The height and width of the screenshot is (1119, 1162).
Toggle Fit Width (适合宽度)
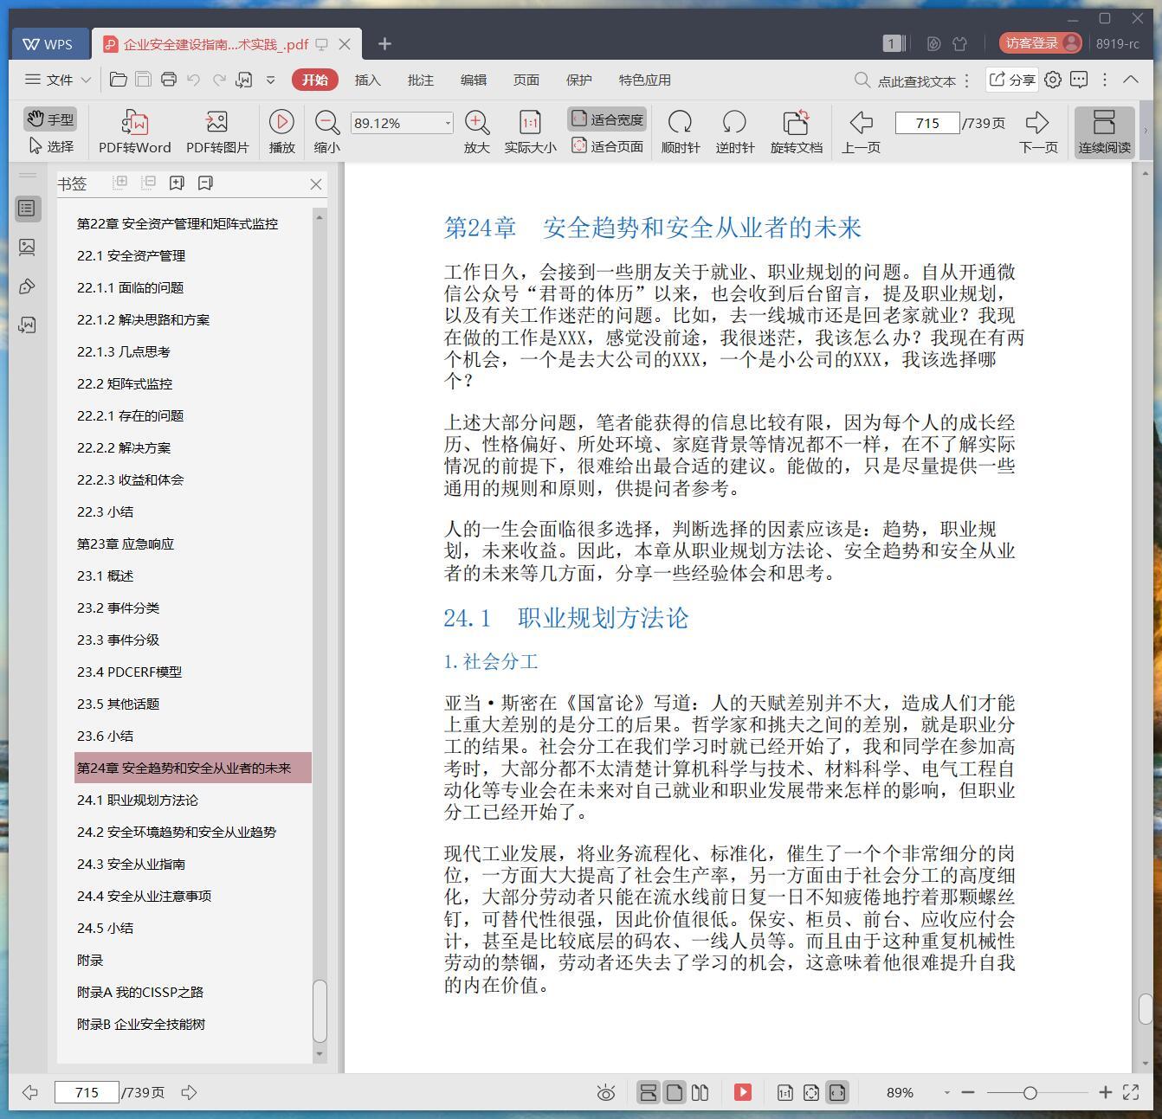pos(607,119)
